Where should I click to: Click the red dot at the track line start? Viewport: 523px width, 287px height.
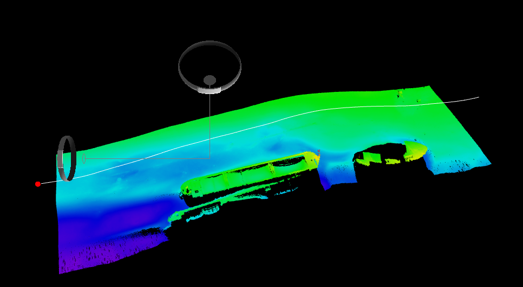click(38, 184)
